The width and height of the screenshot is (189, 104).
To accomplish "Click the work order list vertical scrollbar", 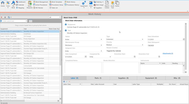I will pyautogui.click(x=60, y=48).
